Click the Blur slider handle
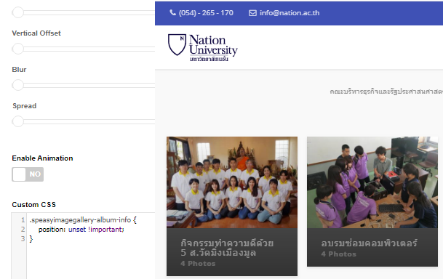 pos(18,85)
